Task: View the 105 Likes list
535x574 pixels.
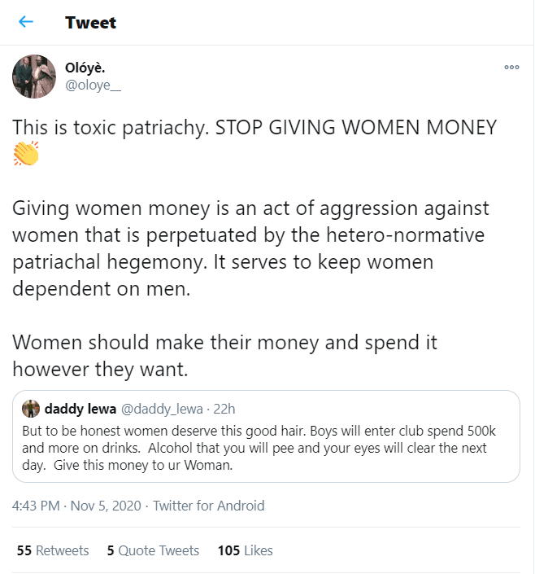Action: [245, 550]
